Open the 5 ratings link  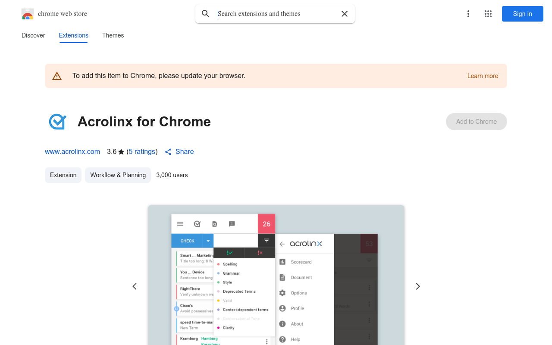coord(142,152)
